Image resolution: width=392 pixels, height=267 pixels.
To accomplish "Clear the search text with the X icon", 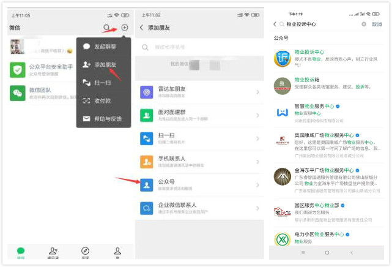I will point(364,24).
